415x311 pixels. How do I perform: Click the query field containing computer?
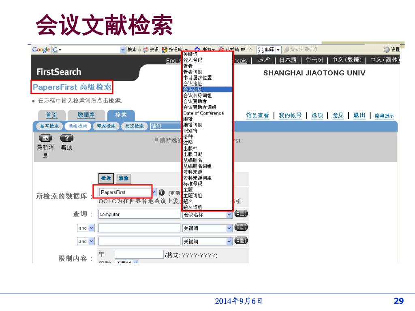[x=139, y=215]
